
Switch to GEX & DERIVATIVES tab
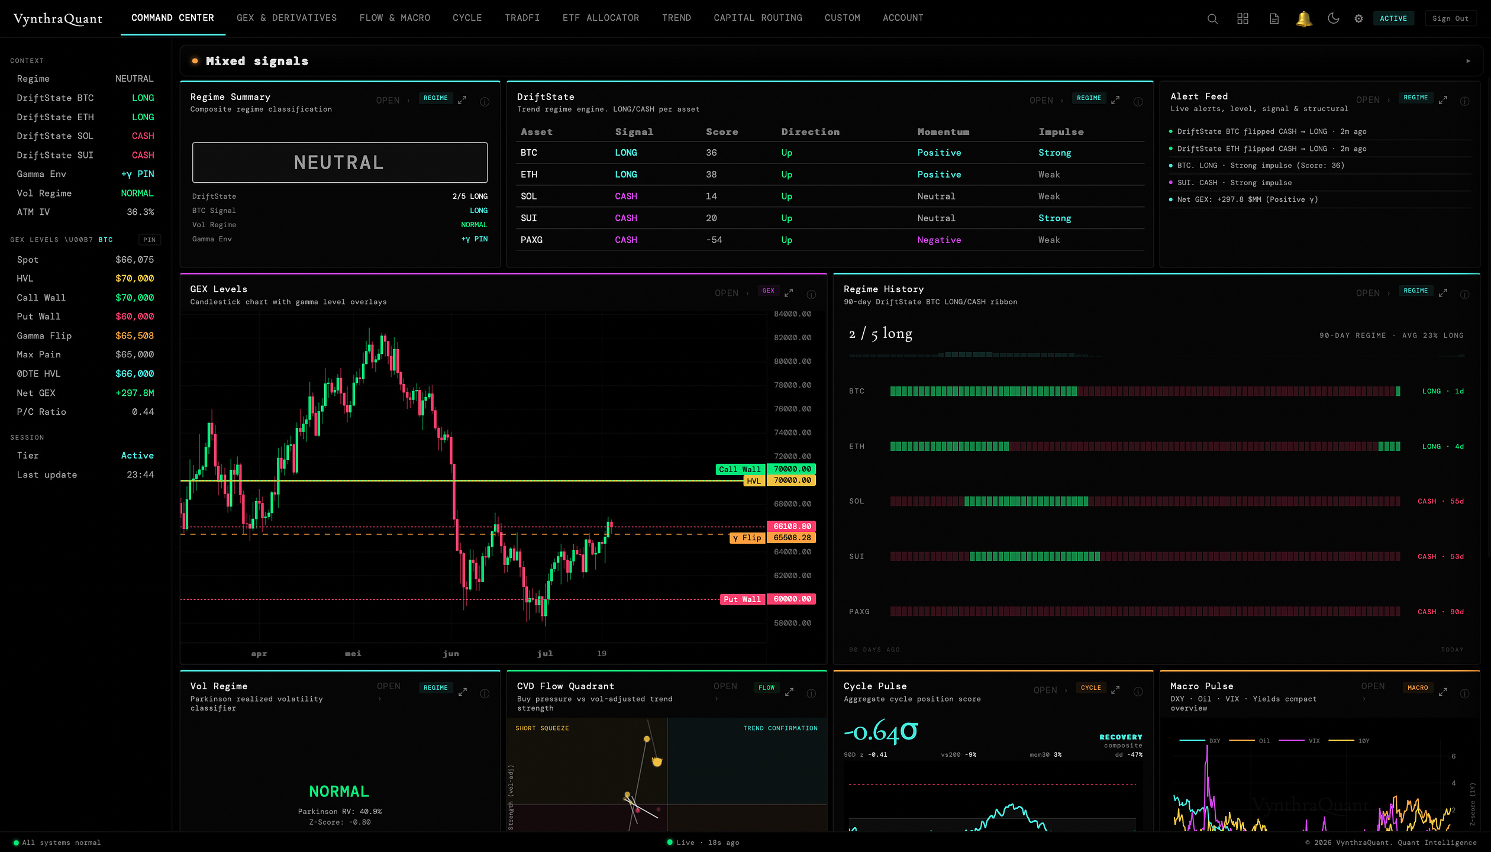click(x=286, y=18)
